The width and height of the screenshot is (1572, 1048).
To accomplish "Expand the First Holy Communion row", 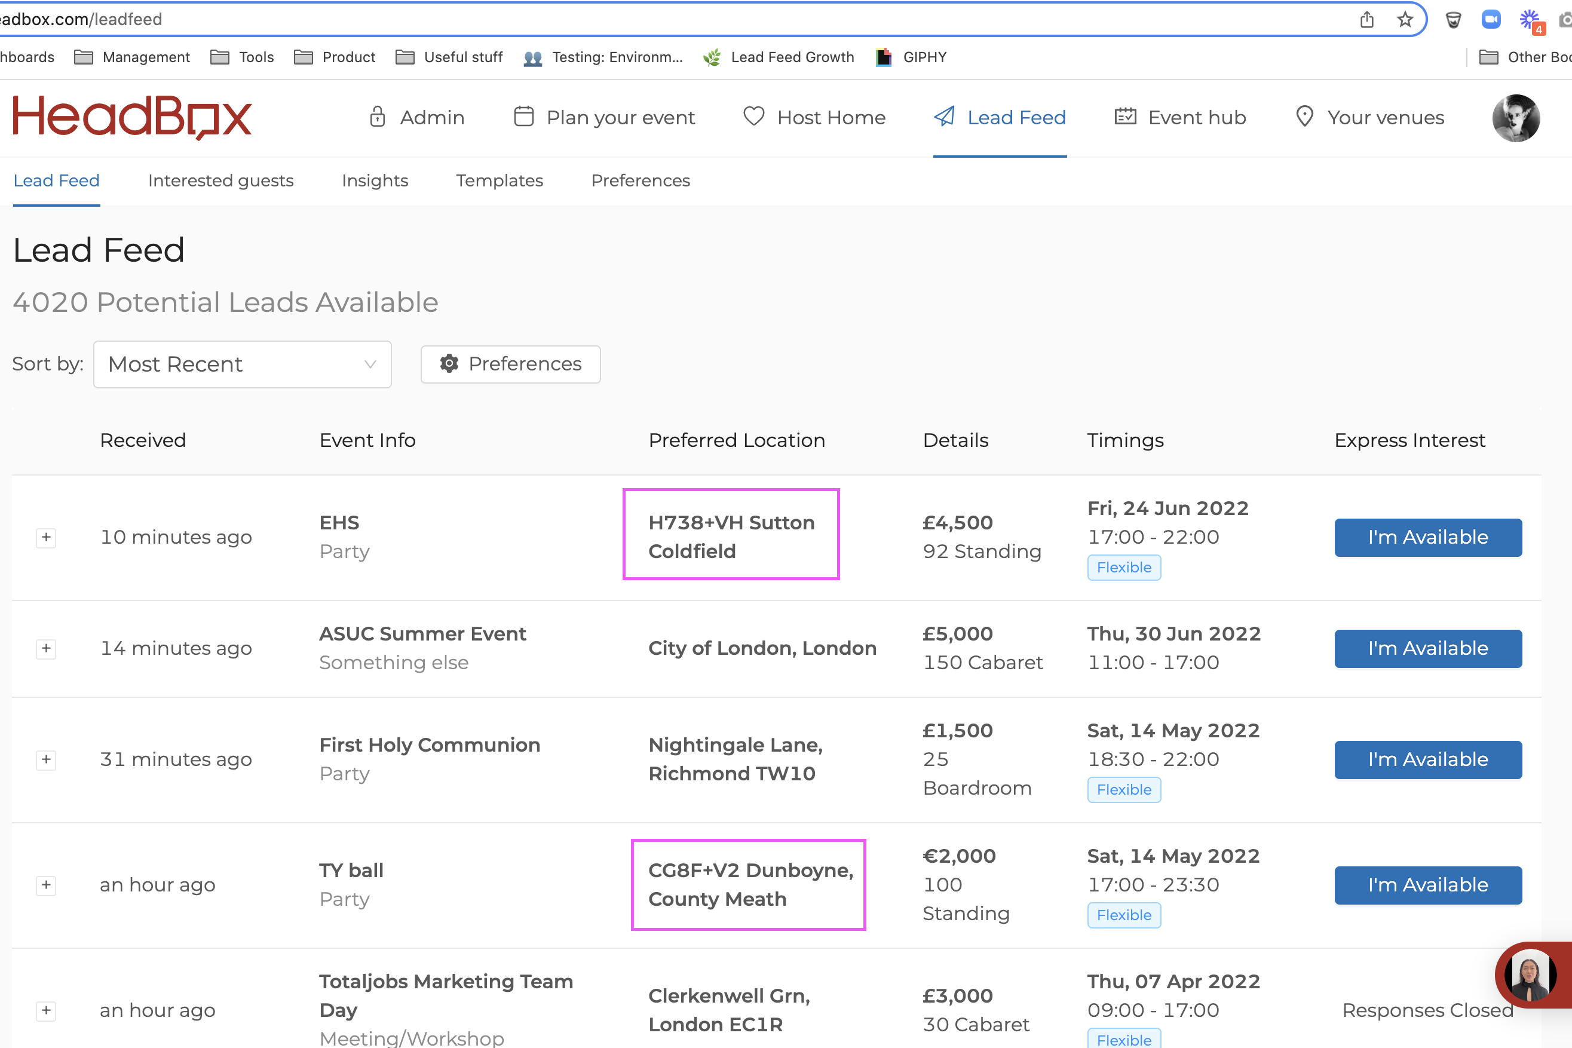I will (x=45, y=759).
